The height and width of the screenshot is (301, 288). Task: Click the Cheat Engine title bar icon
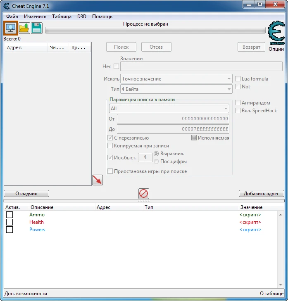[7, 6]
